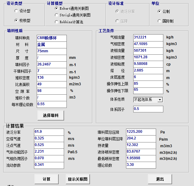Image resolution: width=194 pixels, height=186 pixels.
Task: Select 国际制 SI units
Action: click(159, 21)
